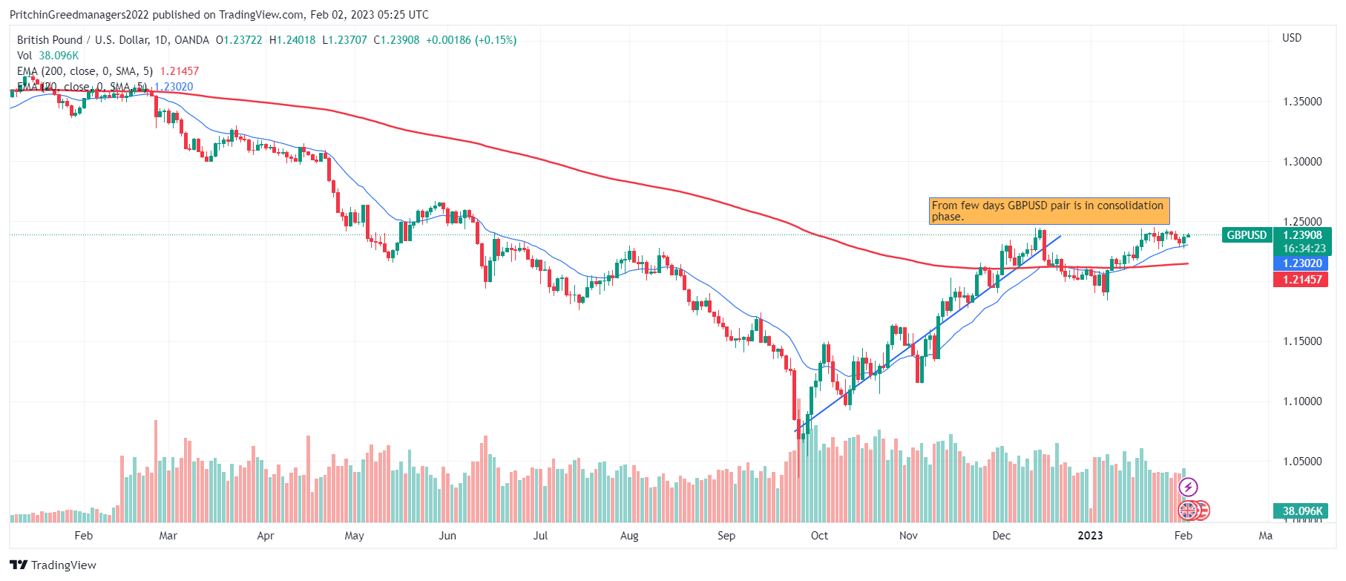Click the 1.25000 price axis level
The width and height of the screenshot is (1346, 581).
point(1302,221)
